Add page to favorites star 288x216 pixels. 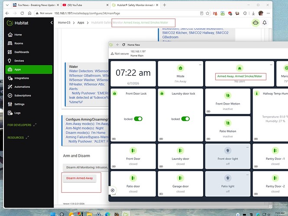point(207,13)
